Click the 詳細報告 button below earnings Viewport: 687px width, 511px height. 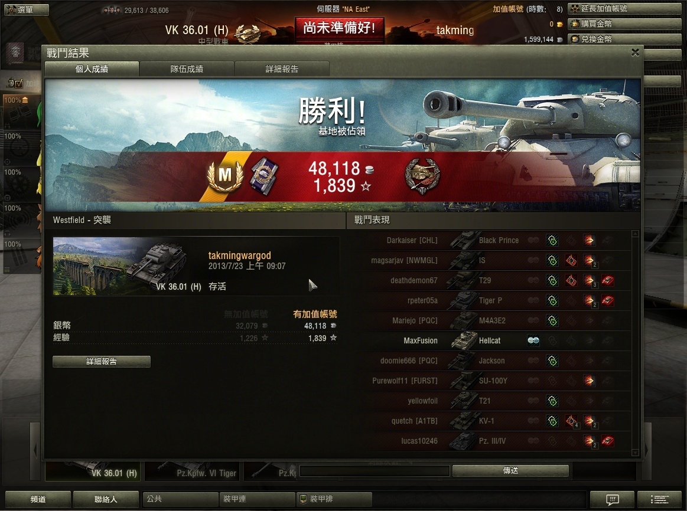(x=101, y=361)
